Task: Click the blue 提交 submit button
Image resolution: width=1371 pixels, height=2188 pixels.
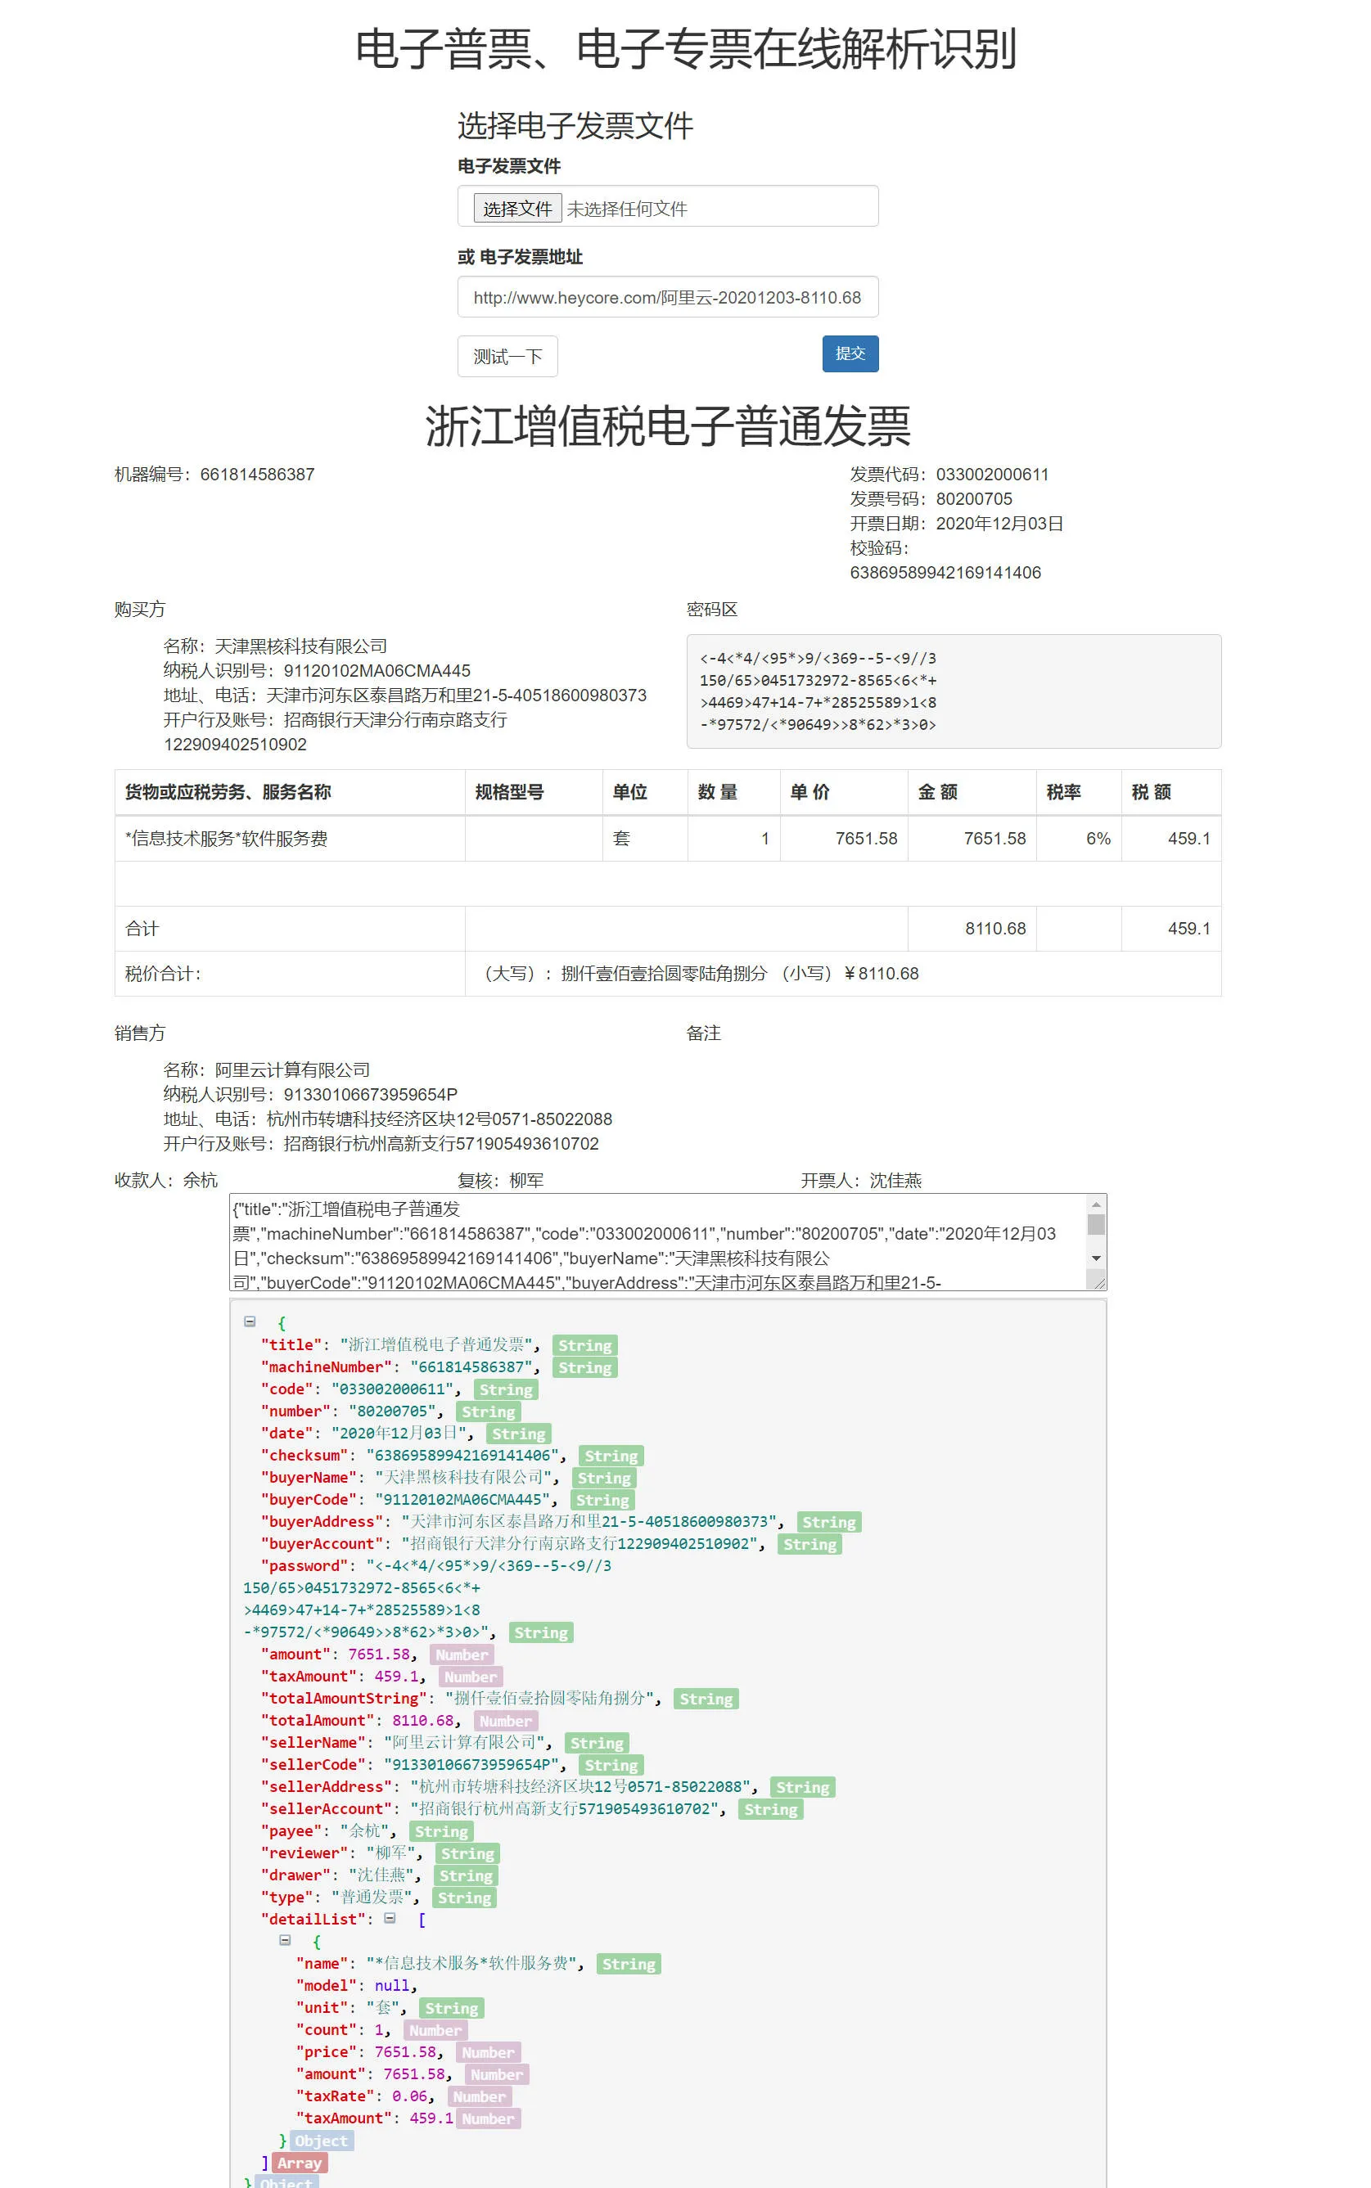Action: click(850, 353)
